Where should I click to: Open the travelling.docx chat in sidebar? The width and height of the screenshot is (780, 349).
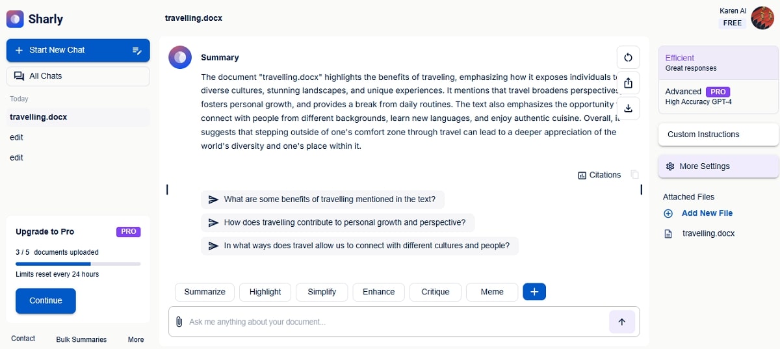39,117
